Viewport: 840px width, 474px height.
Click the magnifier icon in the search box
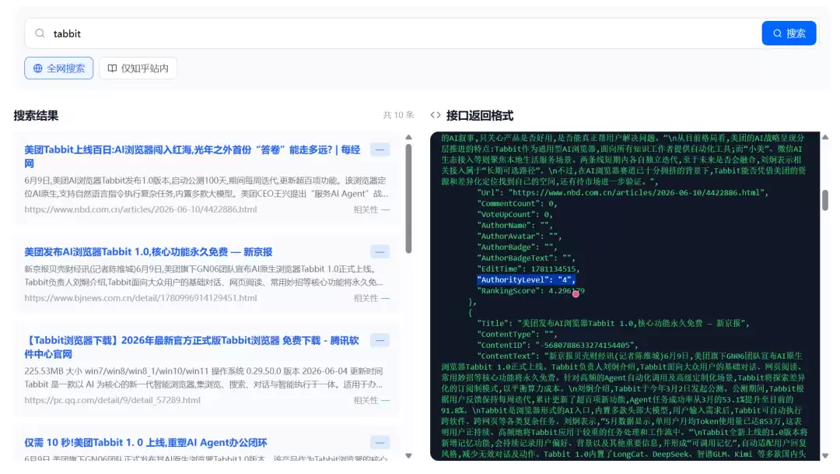pyautogui.click(x=40, y=33)
